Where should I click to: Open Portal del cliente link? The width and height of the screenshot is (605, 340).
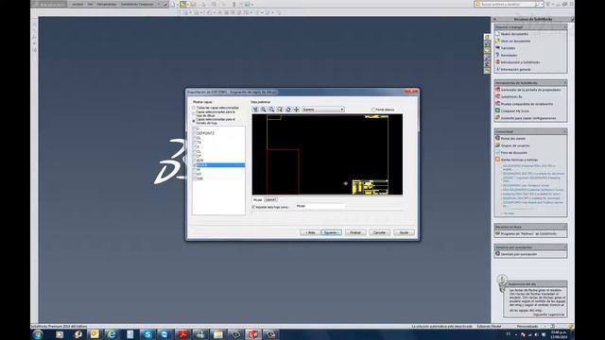click(512, 139)
